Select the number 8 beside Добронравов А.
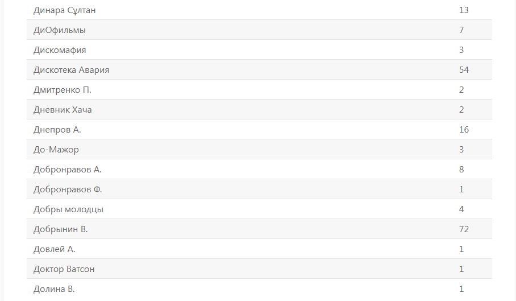Viewport: 516px width, 301px height. click(461, 170)
